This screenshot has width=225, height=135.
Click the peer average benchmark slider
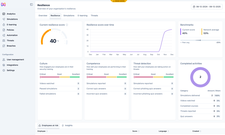[x=200, y=40]
